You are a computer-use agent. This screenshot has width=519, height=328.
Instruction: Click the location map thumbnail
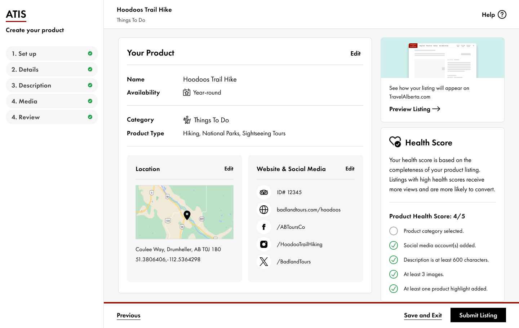point(185,212)
